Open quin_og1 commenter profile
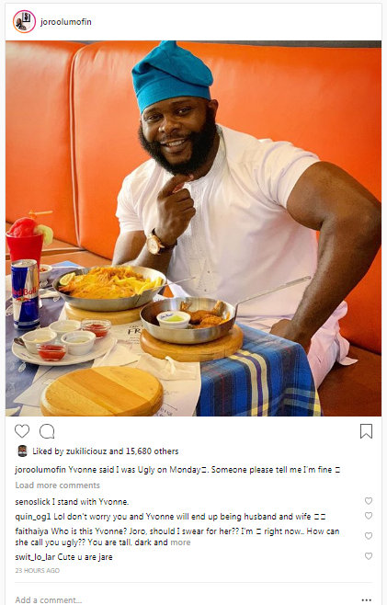The width and height of the screenshot is (387, 605). [33, 517]
